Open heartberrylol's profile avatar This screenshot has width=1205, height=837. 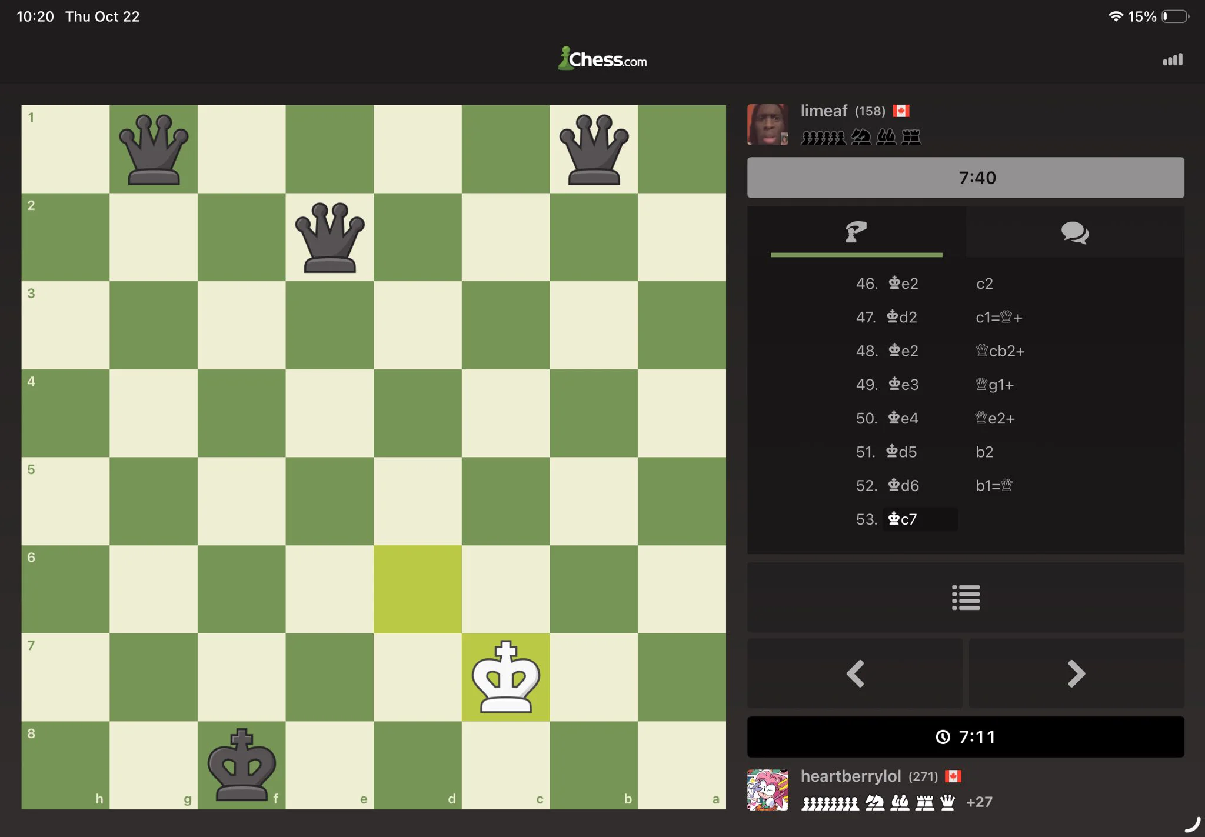768,790
